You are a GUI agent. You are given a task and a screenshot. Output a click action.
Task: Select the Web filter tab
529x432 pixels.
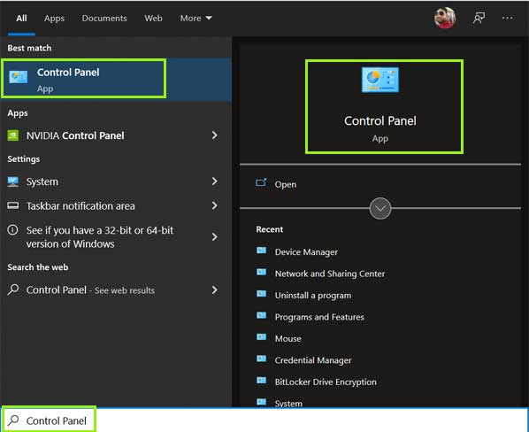153,19
